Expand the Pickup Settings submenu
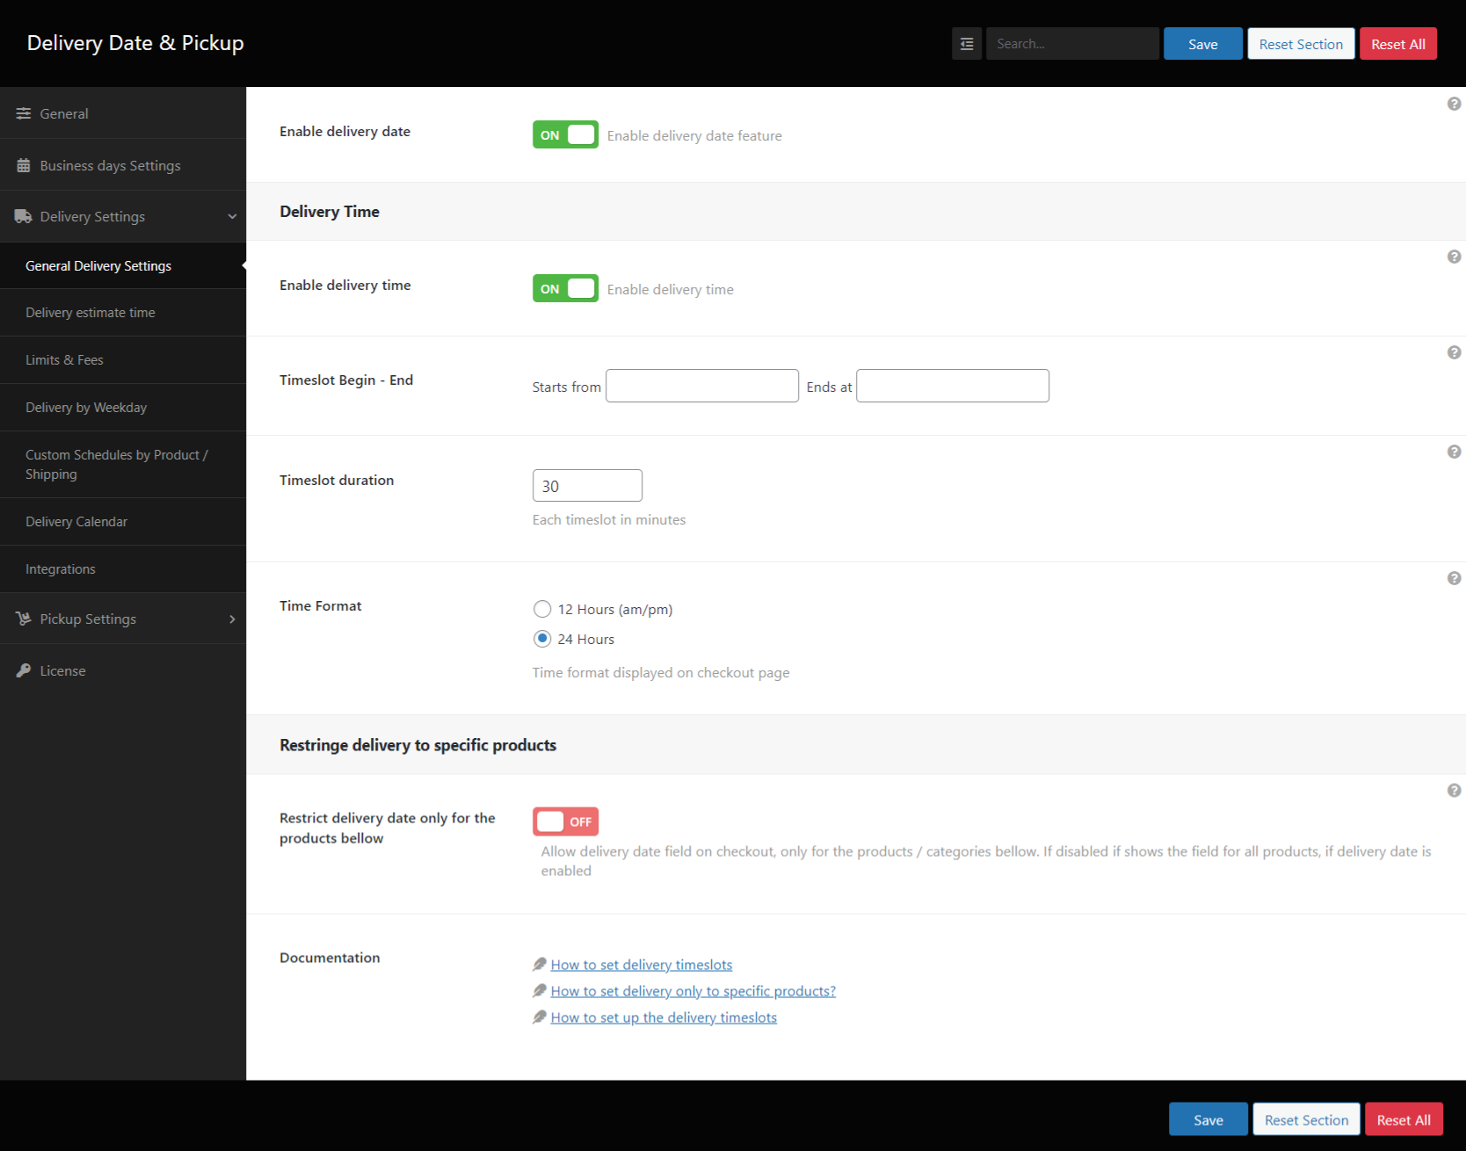 tap(232, 619)
